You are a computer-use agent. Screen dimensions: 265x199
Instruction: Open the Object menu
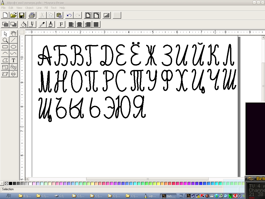(29, 8)
